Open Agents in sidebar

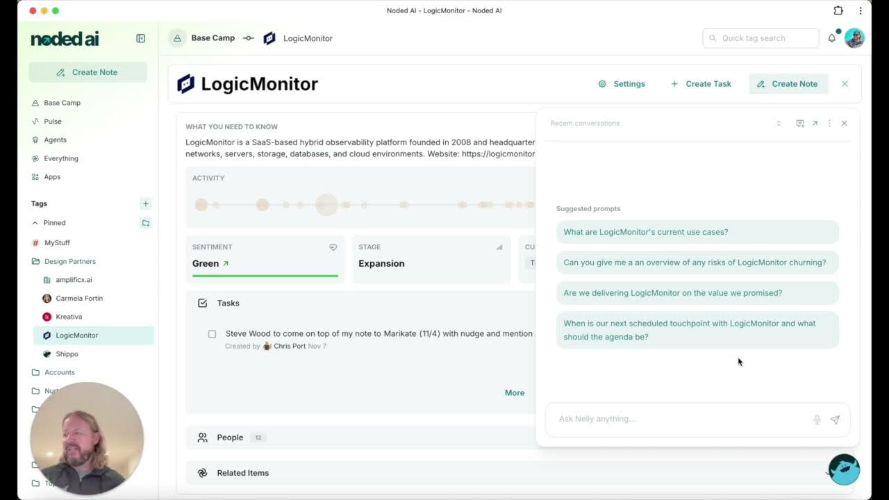pos(55,140)
